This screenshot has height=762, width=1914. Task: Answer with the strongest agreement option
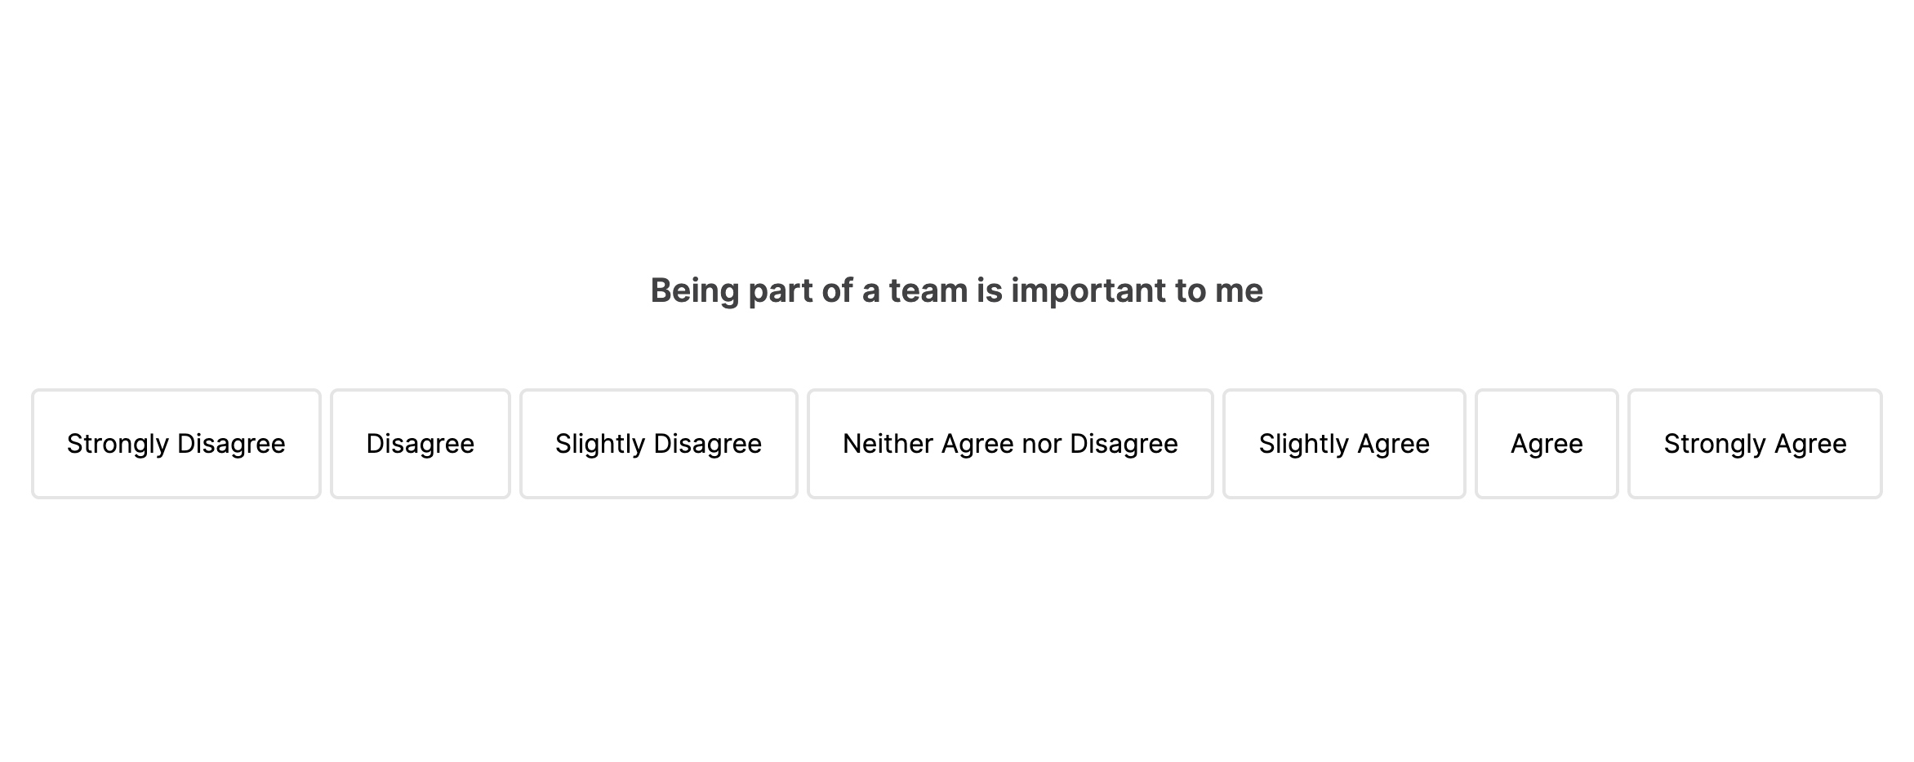click(x=1755, y=444)
